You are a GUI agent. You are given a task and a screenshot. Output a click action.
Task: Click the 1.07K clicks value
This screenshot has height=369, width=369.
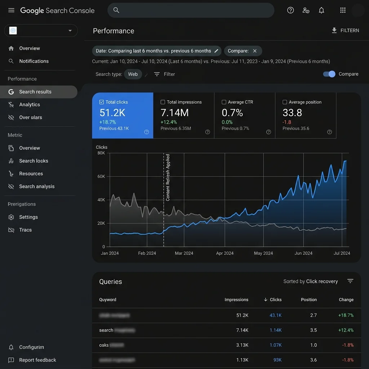[x=275, y=345]
